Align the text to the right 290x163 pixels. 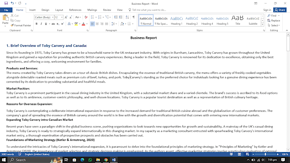tap(102, 24)
